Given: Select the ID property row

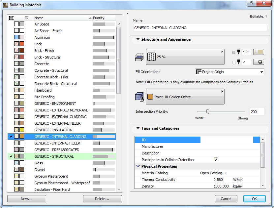Looking at the screenshot, I should [197, 140].
